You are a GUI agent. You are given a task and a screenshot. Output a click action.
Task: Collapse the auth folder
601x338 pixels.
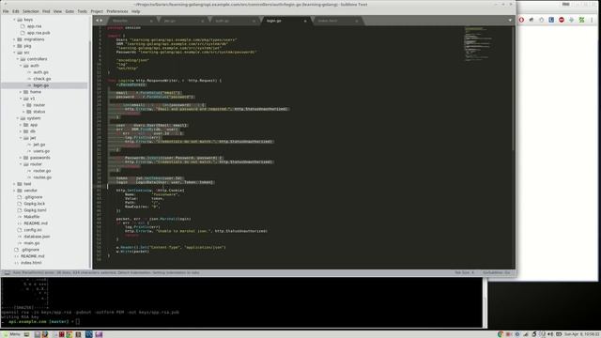point(21,66)
